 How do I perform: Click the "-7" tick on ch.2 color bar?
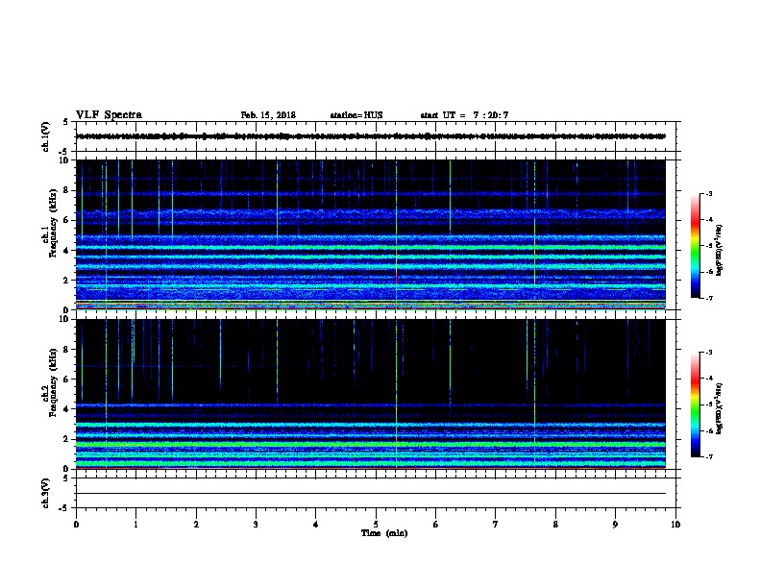point(709,456)
